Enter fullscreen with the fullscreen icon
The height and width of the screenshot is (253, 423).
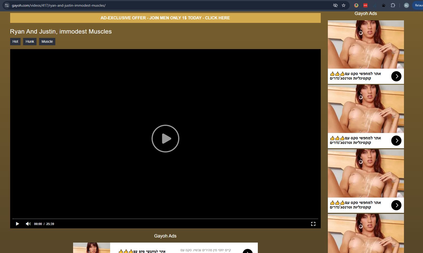(313, 224)
